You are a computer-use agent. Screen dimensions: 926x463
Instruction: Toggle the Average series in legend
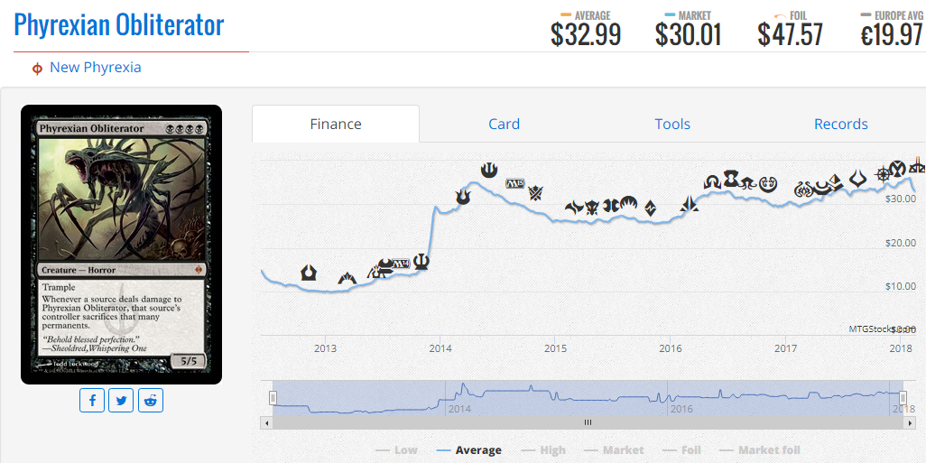469,450
